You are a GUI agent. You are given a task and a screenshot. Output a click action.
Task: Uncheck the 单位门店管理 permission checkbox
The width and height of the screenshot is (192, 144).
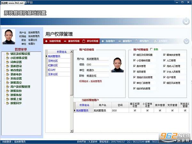(134, 83)
